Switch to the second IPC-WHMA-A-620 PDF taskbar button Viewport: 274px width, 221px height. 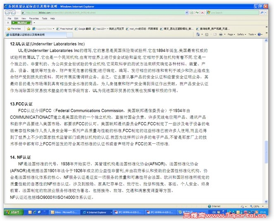click(x=161, y=212)
